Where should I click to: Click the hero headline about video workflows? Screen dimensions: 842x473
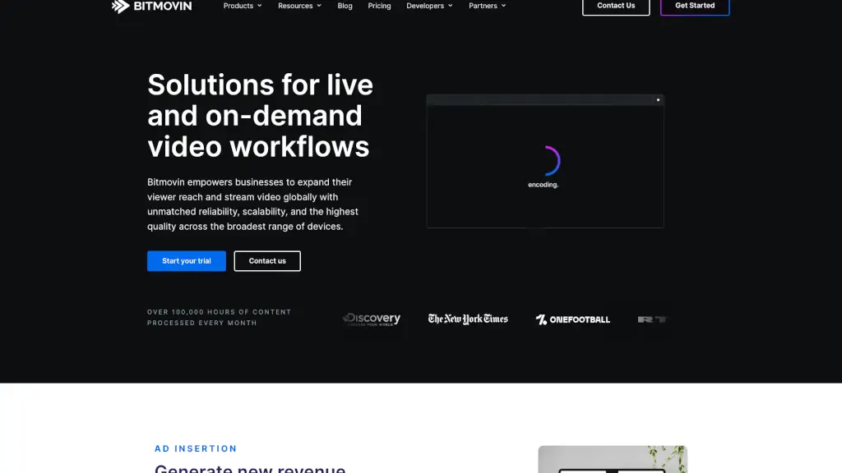260,115
